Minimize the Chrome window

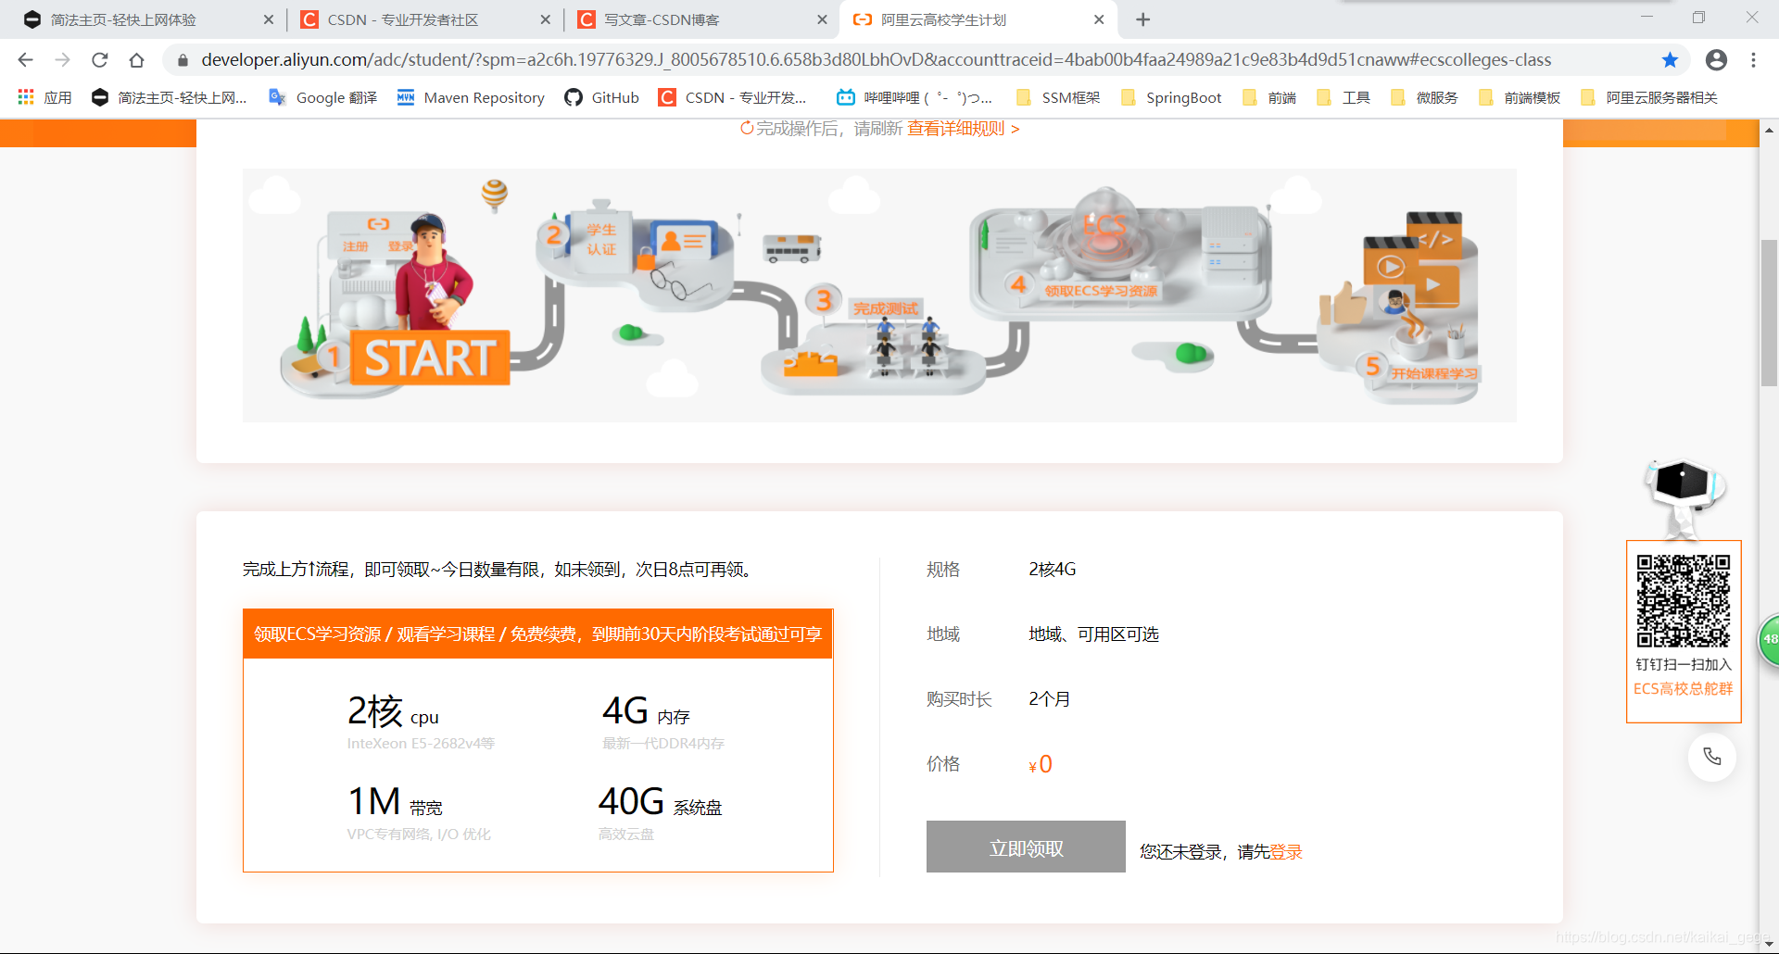(1647, 18)
